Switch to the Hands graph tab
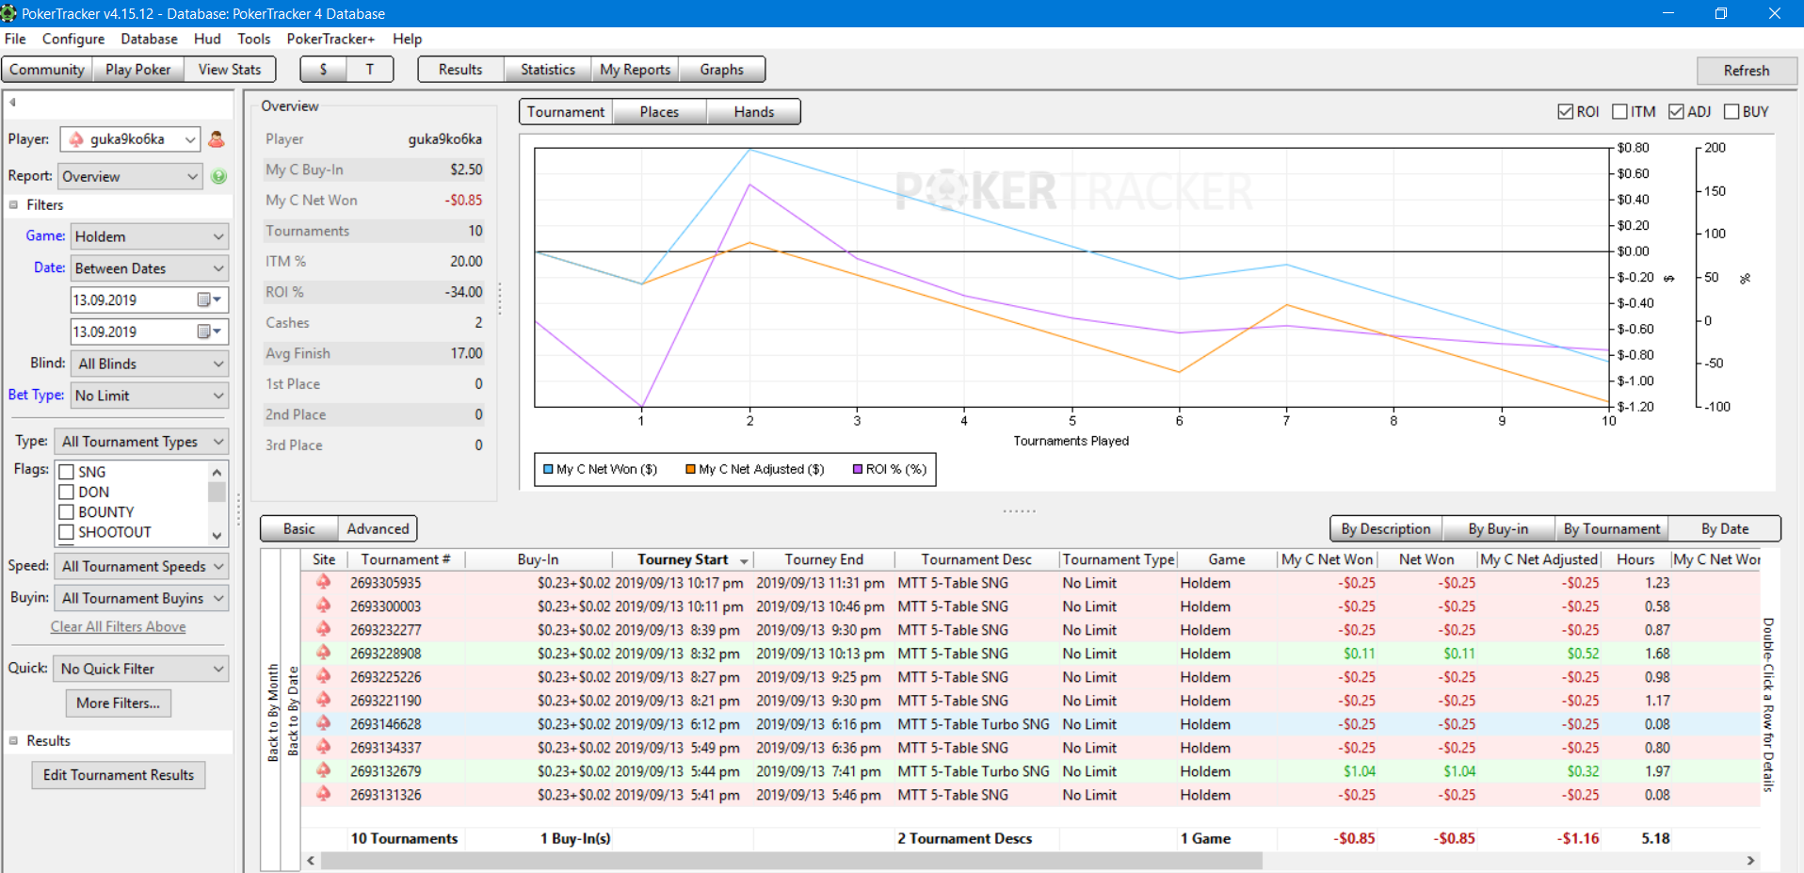The image size is (1804, 873). pos(753,112)
